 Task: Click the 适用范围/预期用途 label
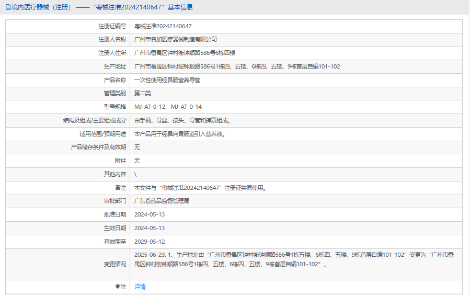103,134
